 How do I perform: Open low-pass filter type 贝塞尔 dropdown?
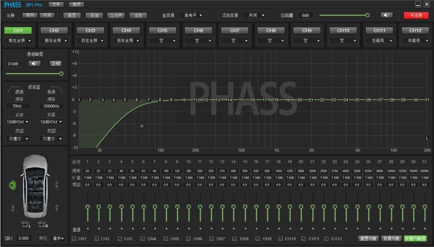[51, 139]
